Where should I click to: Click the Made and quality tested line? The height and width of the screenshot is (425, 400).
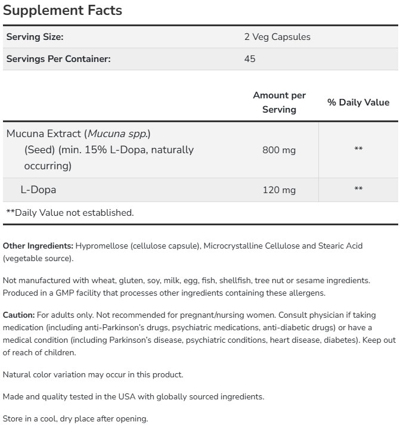(133, 396)
